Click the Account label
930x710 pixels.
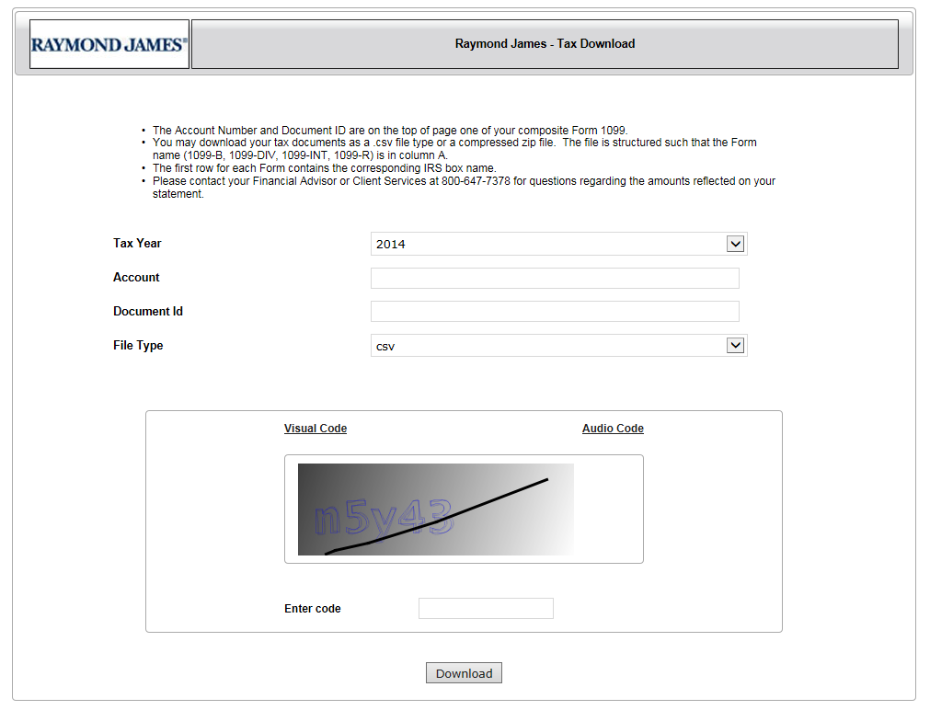136,278
